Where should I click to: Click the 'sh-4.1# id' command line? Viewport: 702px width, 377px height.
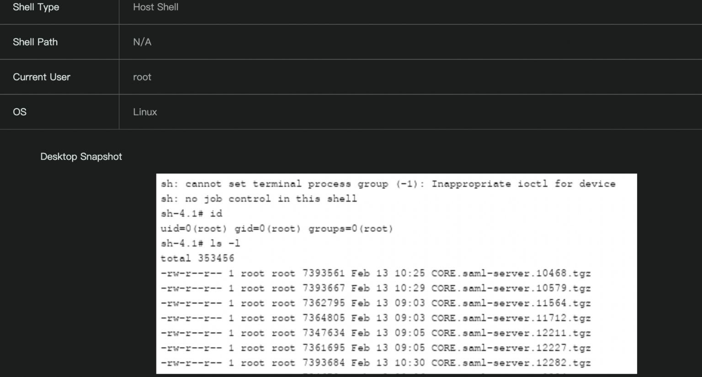(x=191, y=214)
